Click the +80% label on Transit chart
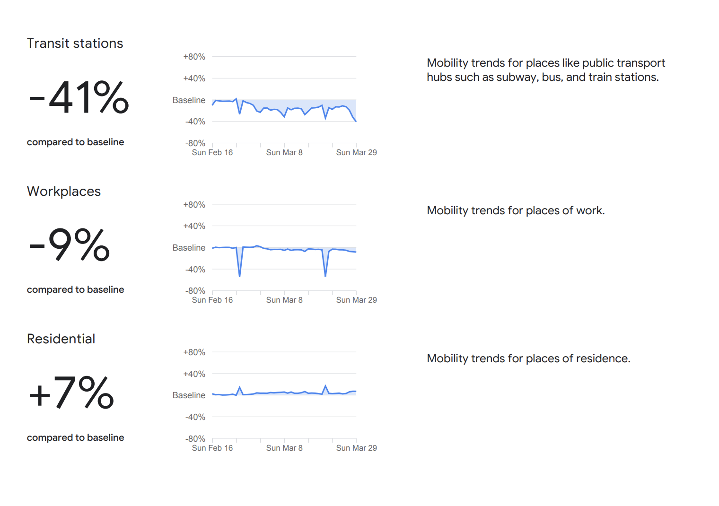This screenshot has width=719, height=506. [194, 57]
